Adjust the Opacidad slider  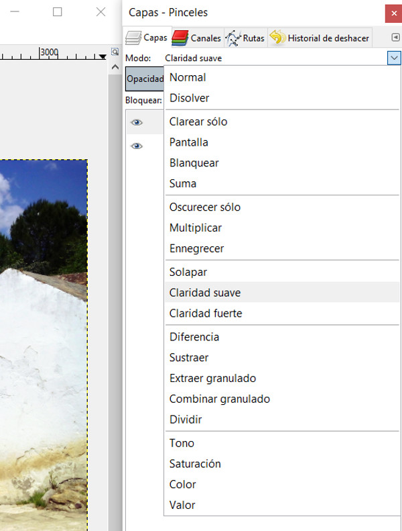[145, 79]
